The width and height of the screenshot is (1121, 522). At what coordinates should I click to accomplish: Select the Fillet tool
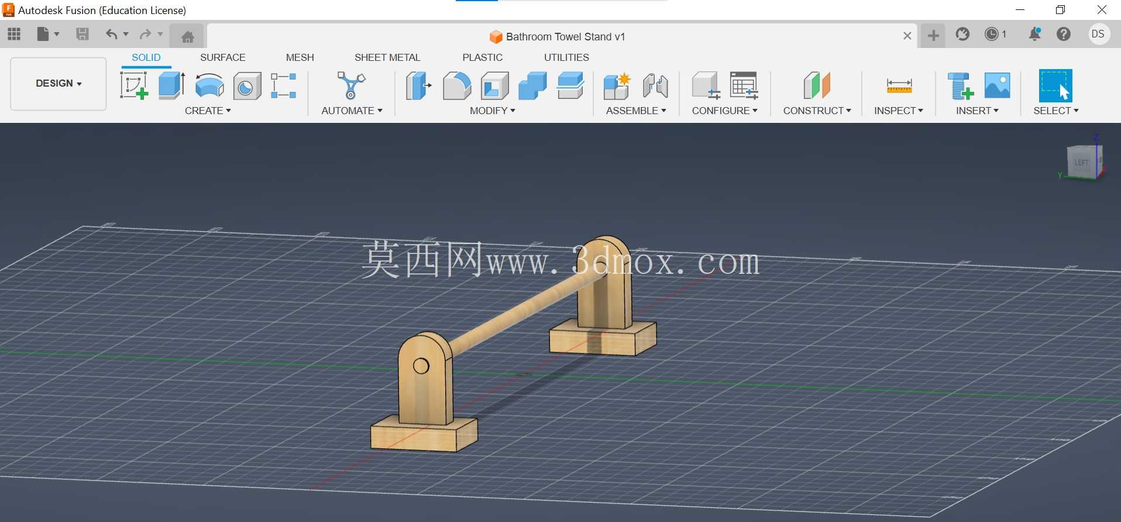click(x=457, y=85)
